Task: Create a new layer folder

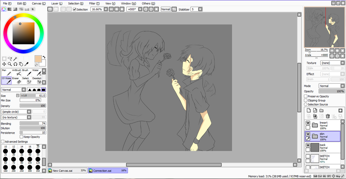Action: click(x=321, y=111)
